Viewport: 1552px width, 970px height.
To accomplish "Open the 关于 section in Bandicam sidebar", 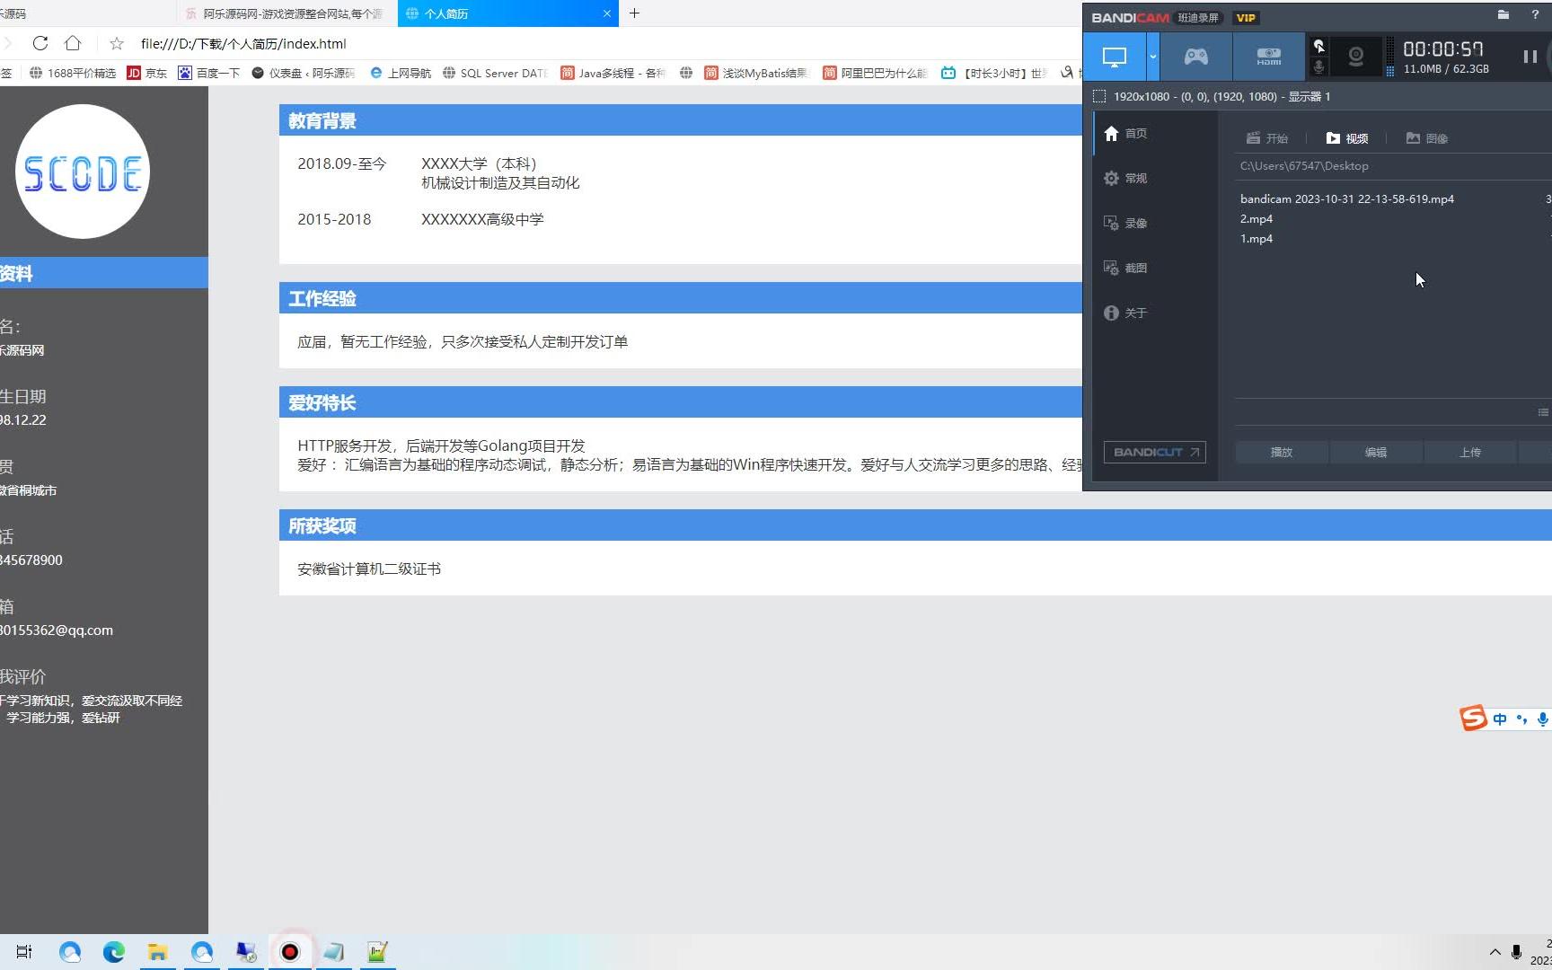I will pos(1126,313).
